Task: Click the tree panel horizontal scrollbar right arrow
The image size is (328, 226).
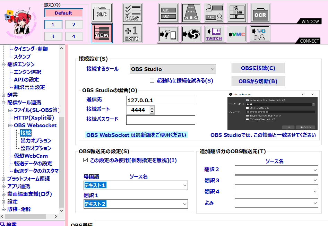Action: (x=55, y=216)
